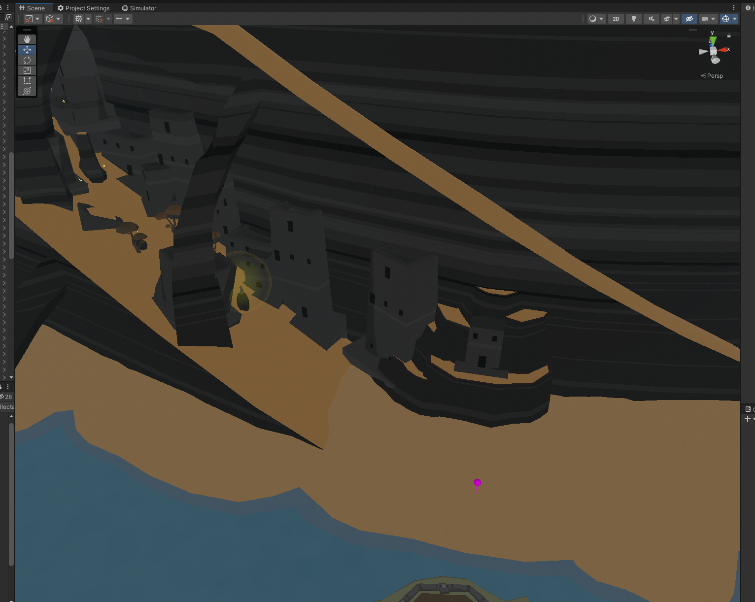Toggle scene gizmos display
This screenshot has height=602, width=755.
tap(725, 19)
